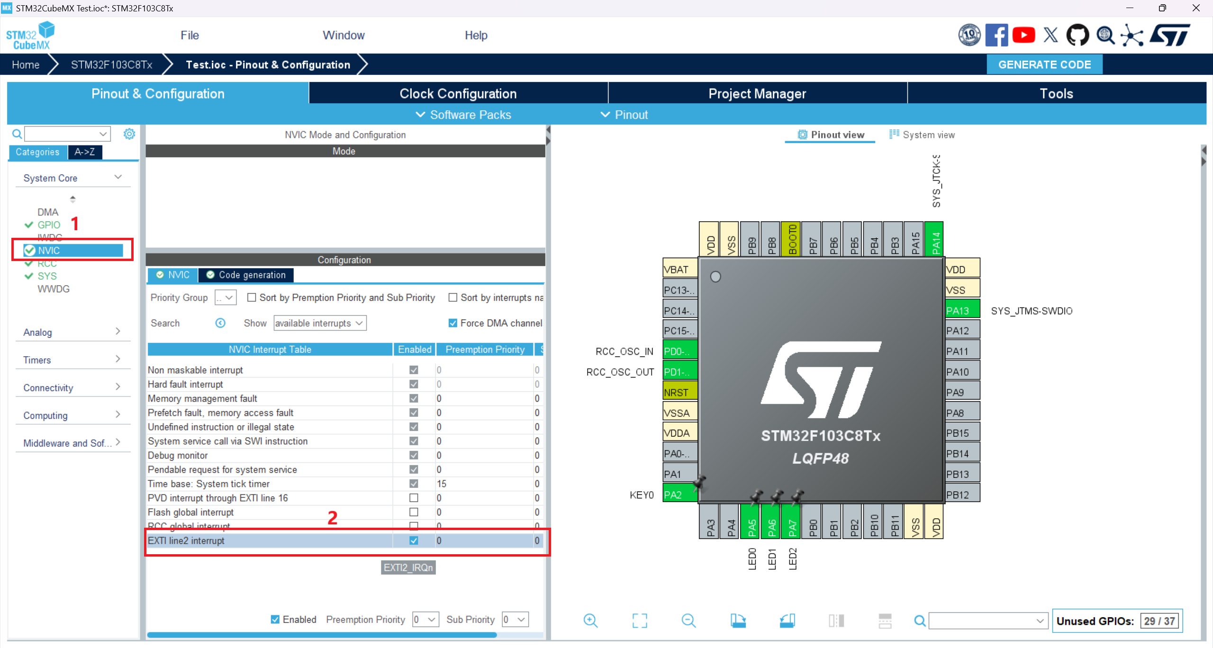
Task: Uncheck the EXTI line2 interrupt enabled box
Action: (414, 540)
